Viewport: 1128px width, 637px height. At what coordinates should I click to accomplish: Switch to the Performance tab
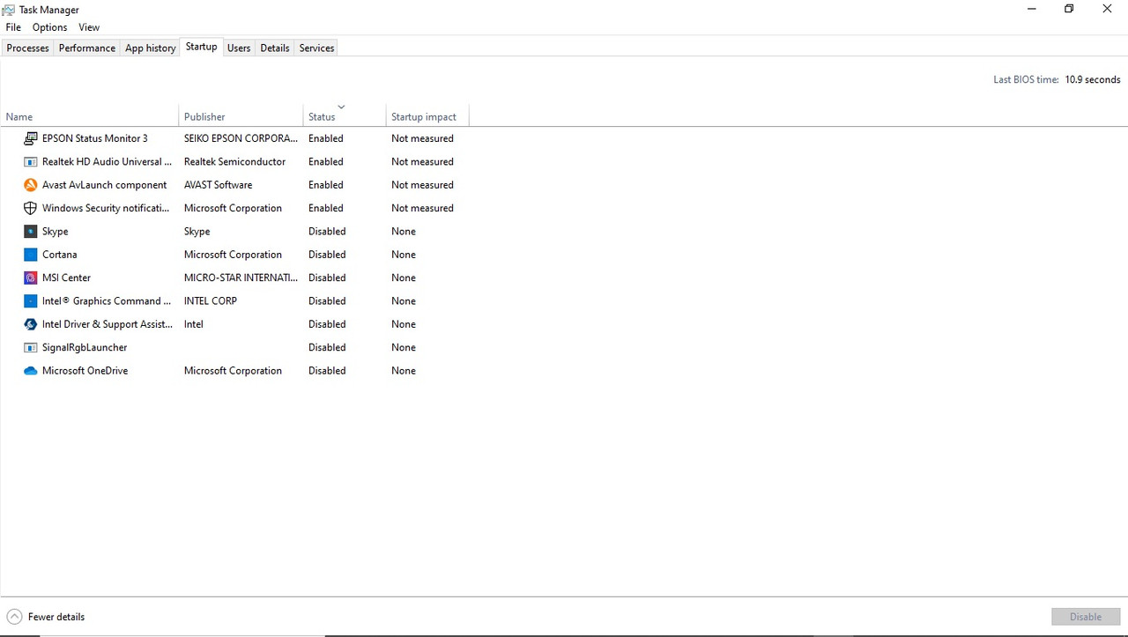coord(86,48)
